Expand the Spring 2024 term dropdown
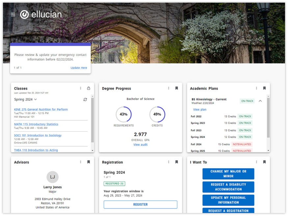This screenshot has width=288, height=216. (x=26, y=99)
